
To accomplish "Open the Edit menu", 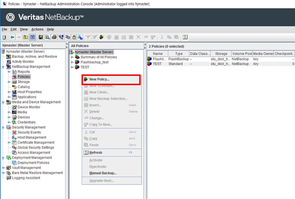I will [x=14, y=29].
